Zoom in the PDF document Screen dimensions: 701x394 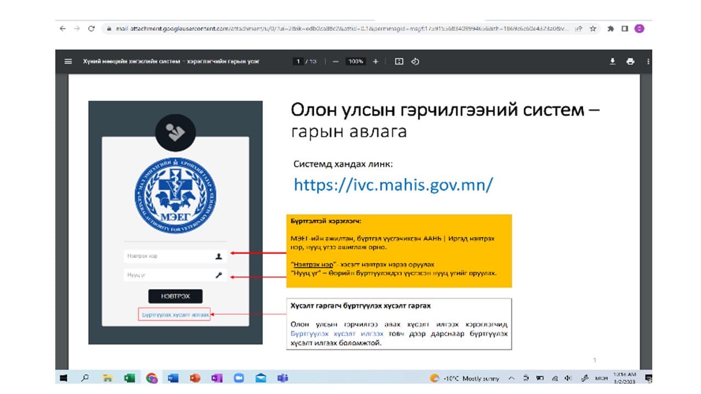pyautogui.click(x=376, y=61)
